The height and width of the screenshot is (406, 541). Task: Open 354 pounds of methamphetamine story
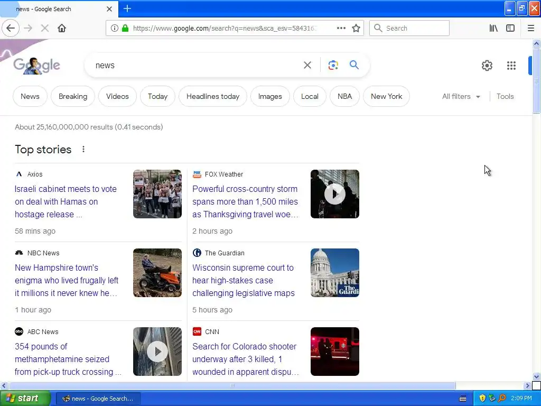68,359
